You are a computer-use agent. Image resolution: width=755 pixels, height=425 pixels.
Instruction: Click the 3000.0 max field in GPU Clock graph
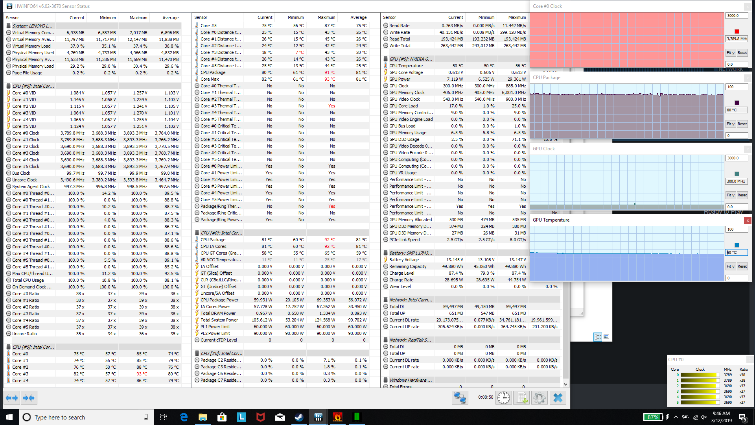[x=736, y=158]
